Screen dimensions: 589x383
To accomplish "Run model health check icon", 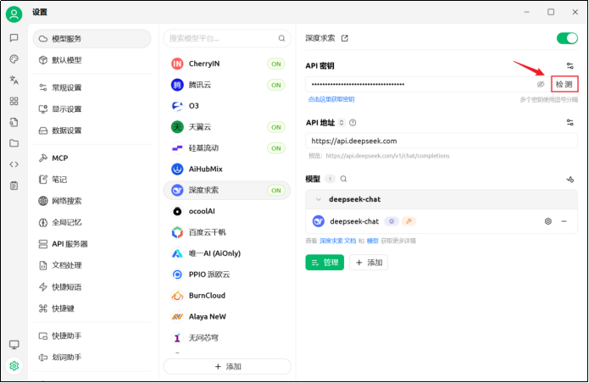I will click(570, 179).
